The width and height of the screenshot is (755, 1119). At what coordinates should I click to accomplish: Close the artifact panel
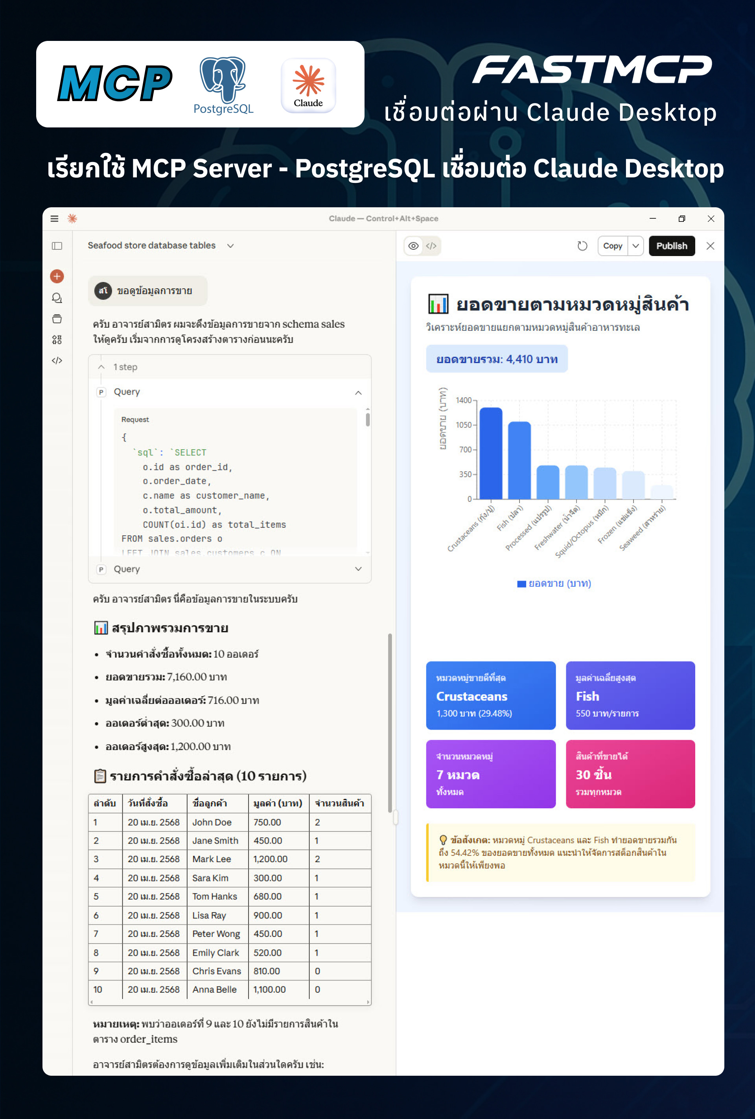pyautogui.click(x=710, y=246)
